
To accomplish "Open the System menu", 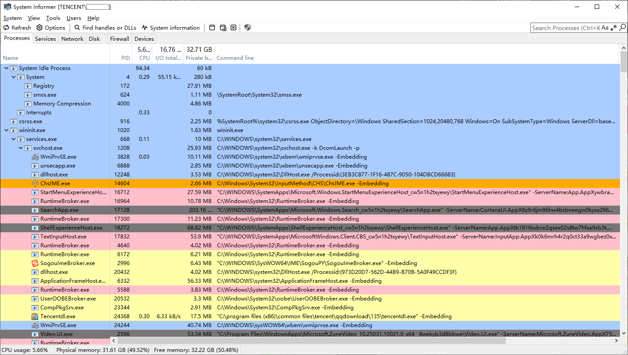I will pos(12,18).
